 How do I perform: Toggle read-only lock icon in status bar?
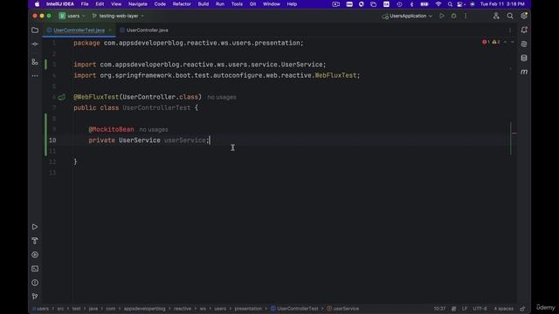click(x=522, y=309)
